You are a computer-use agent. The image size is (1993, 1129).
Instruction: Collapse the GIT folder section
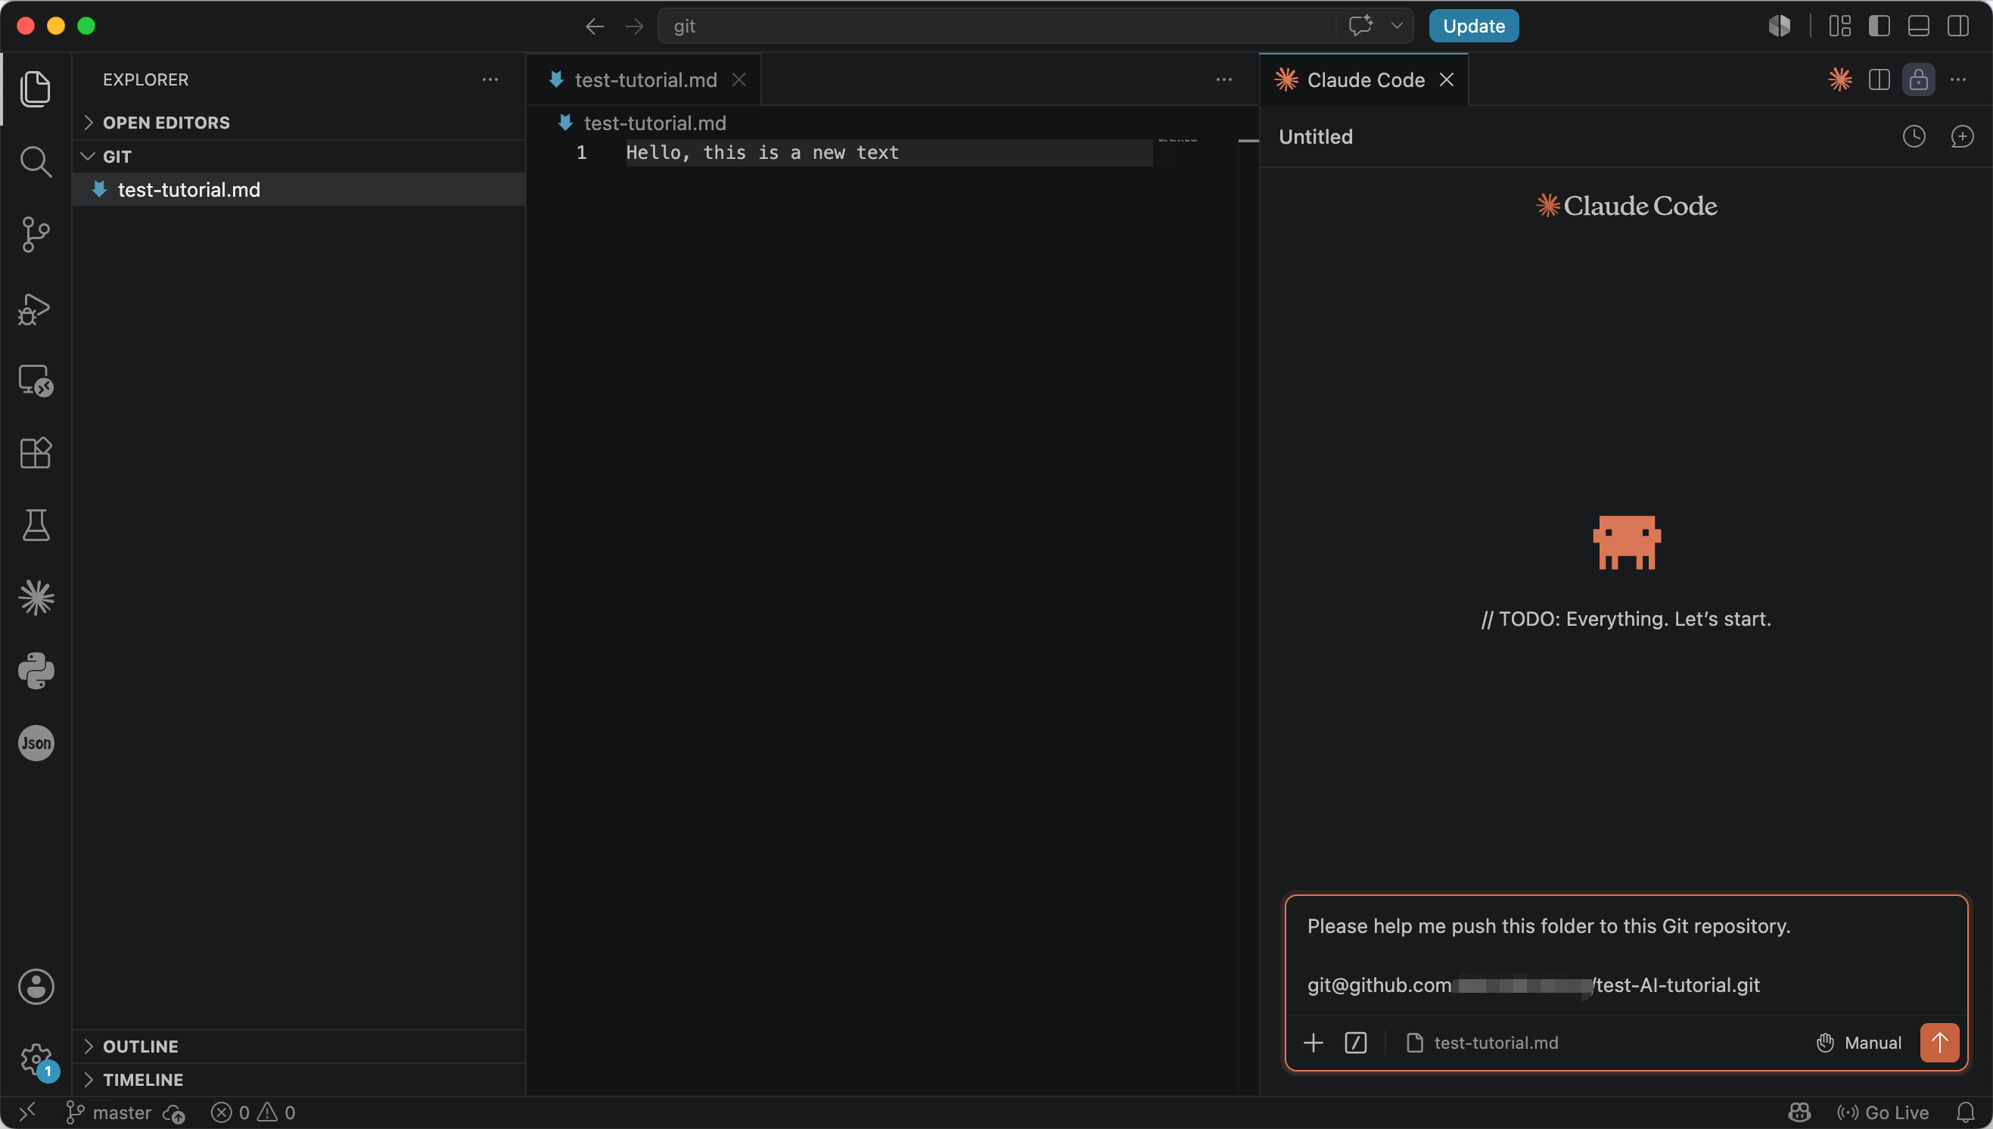point(299,157)
